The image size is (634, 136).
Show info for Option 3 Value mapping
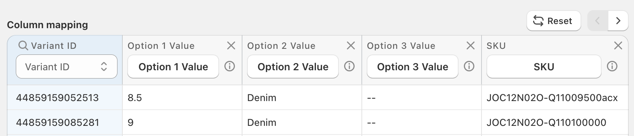469,66
